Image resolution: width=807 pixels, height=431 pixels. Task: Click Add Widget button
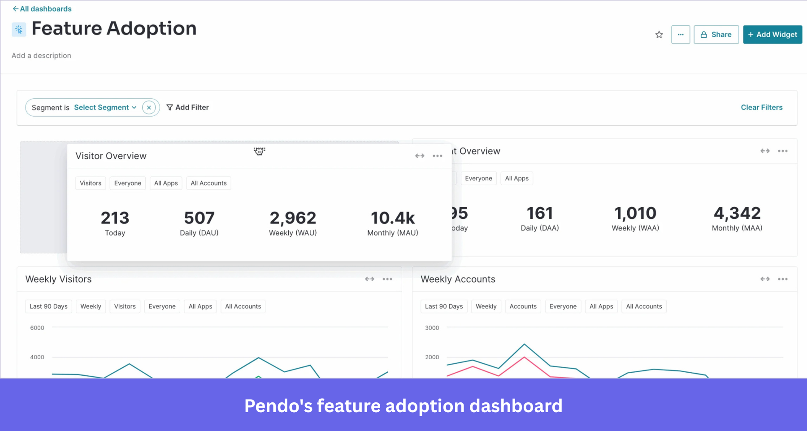pos(772,35)
